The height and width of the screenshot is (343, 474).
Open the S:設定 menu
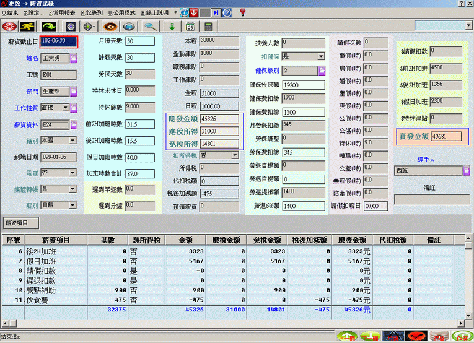(33, 12)
